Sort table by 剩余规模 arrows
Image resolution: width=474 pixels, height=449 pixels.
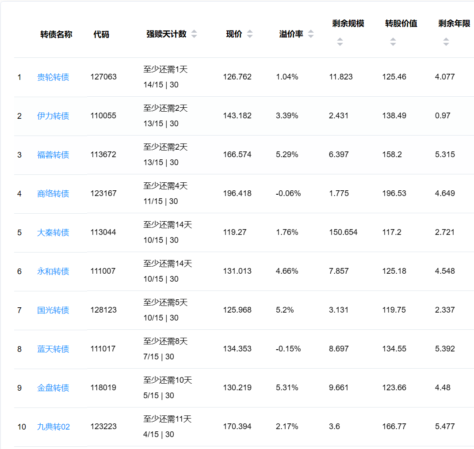click(x=340, y=42)
